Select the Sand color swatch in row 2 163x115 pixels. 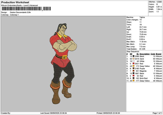tap(133, 59)
